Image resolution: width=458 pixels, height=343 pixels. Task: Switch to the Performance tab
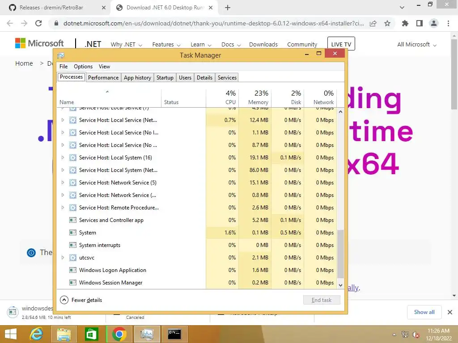103,78
